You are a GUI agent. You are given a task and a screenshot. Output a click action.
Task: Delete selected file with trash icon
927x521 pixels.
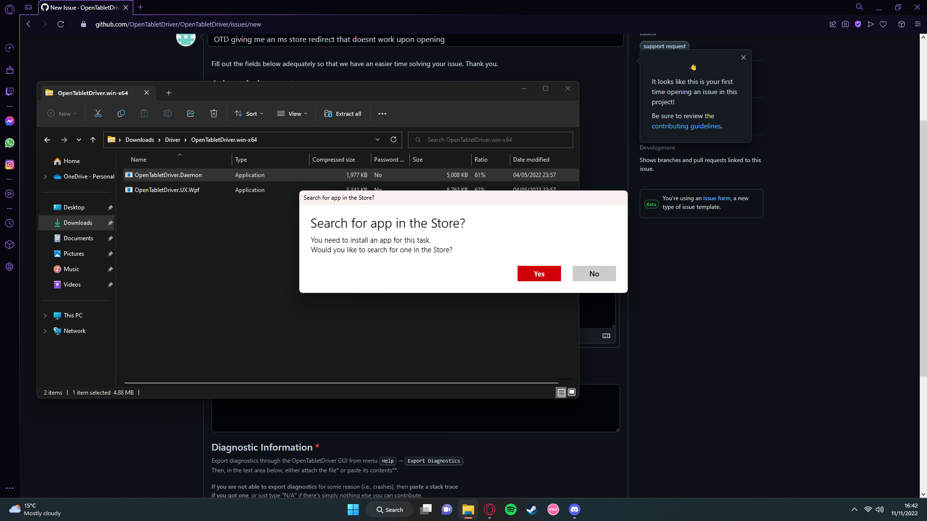pos(214,113)
